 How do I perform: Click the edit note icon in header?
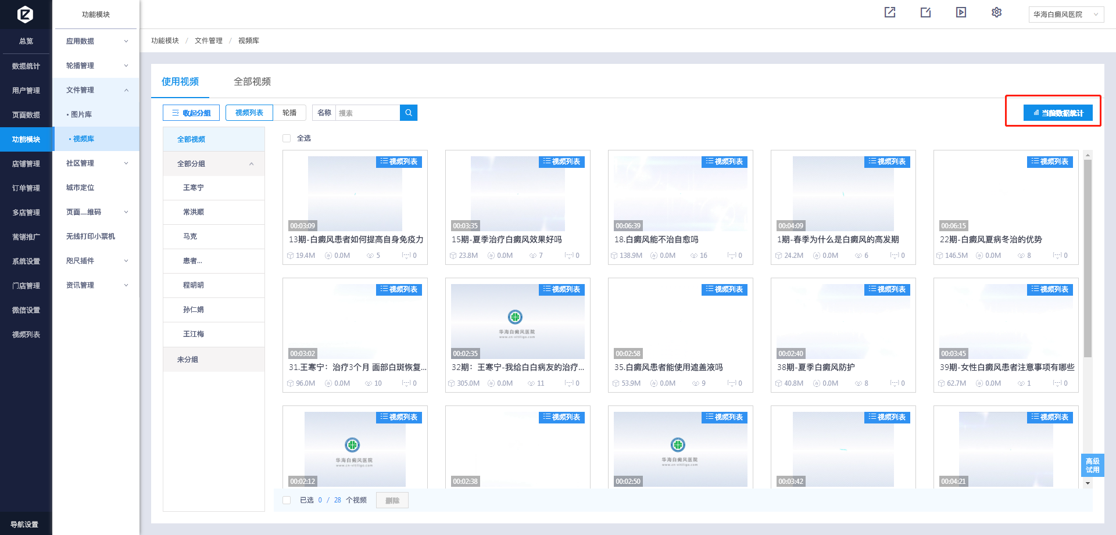(925, 12)
